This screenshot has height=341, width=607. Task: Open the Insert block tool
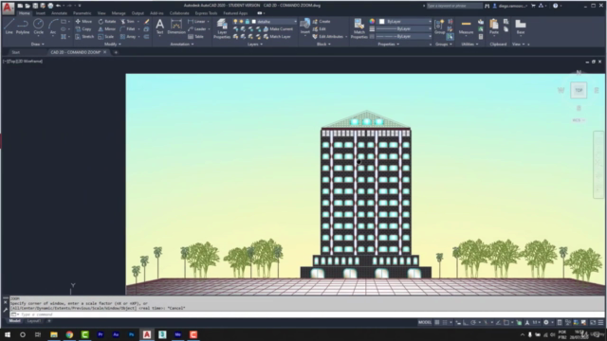(305, 27)
